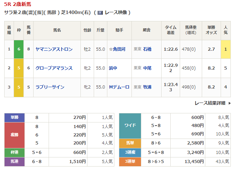Click the 単勝オッズ column header
The image size is (235, 169).
(x=211, y=30)
